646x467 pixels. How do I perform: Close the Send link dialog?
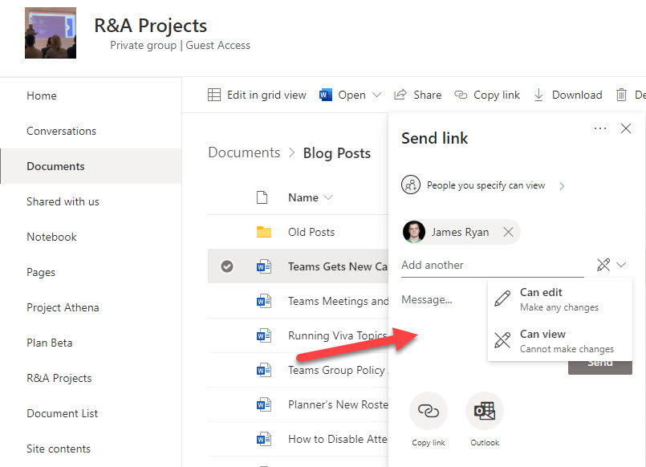[627, 128]
